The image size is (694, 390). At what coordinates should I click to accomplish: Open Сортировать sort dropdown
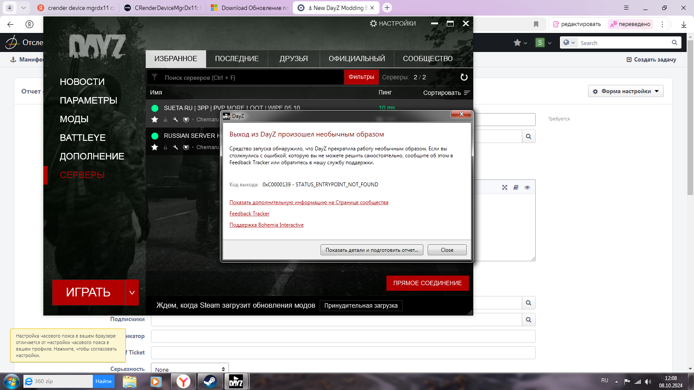pos(446,93)
